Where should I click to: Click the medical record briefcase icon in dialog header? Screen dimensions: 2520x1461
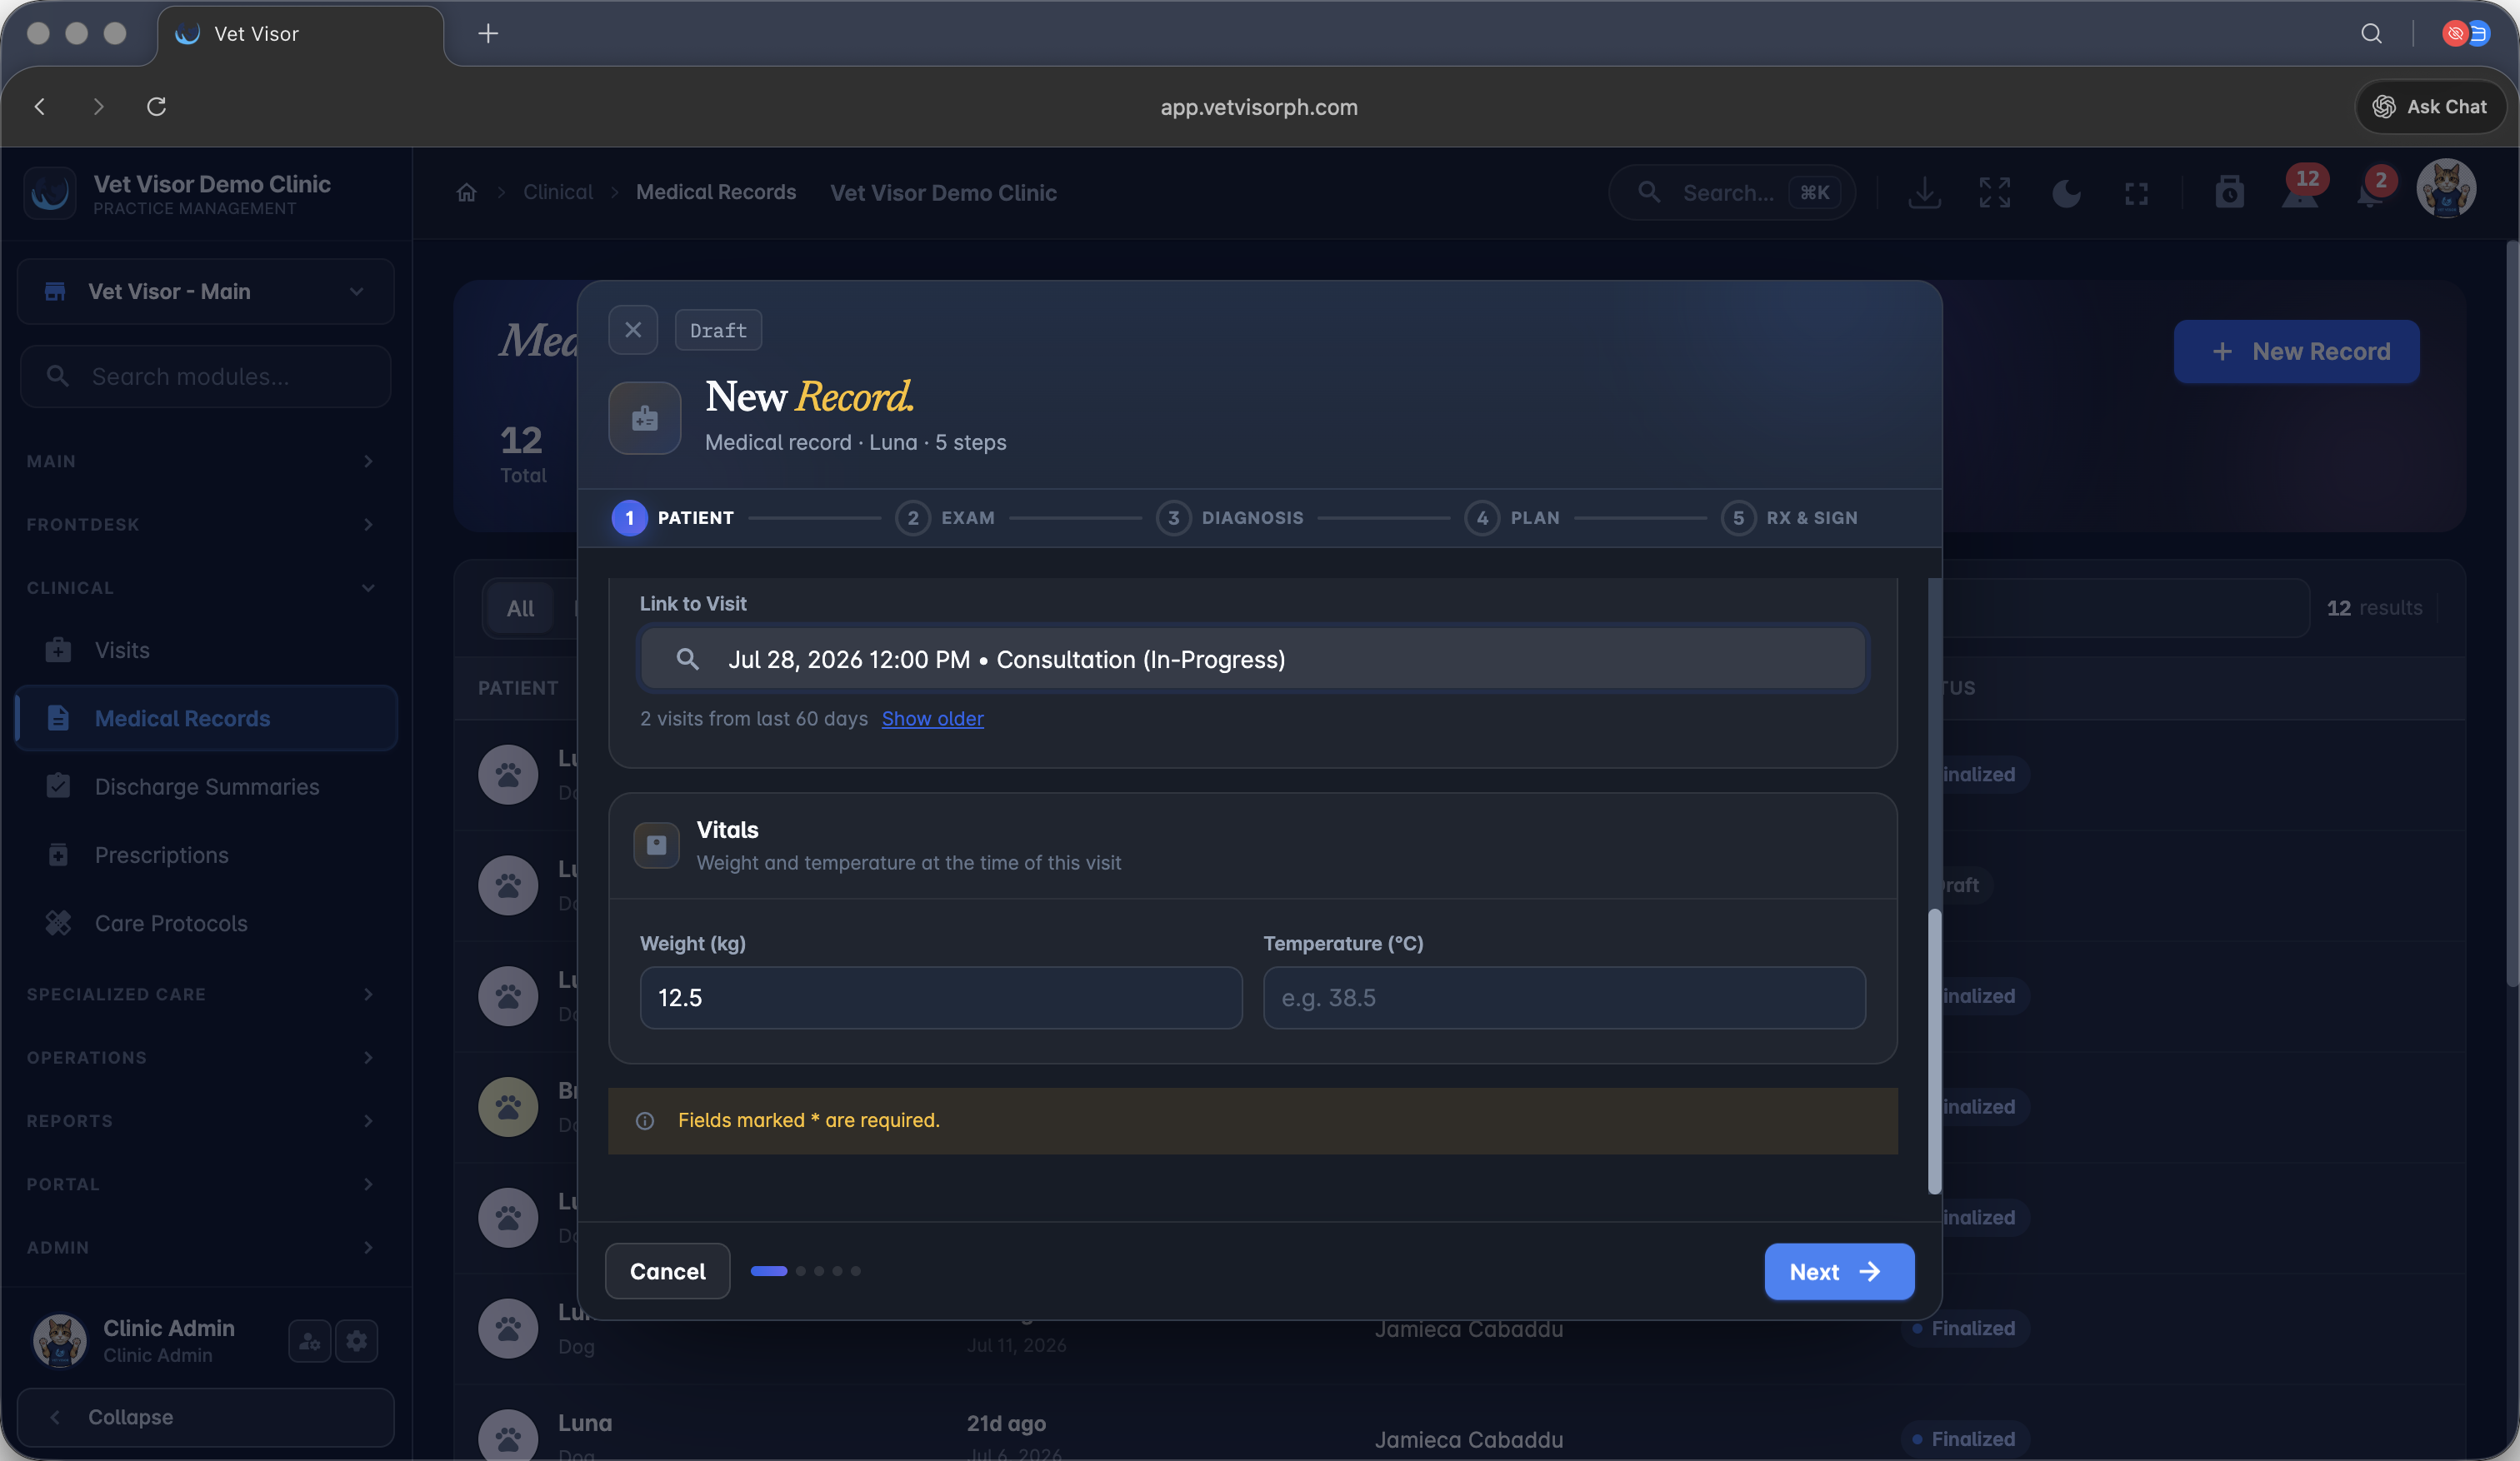pyautogui.click(x=645, y=417)
